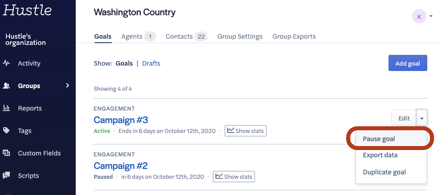Expand the Groups sidebar chevron

click(x=67, y=86)
